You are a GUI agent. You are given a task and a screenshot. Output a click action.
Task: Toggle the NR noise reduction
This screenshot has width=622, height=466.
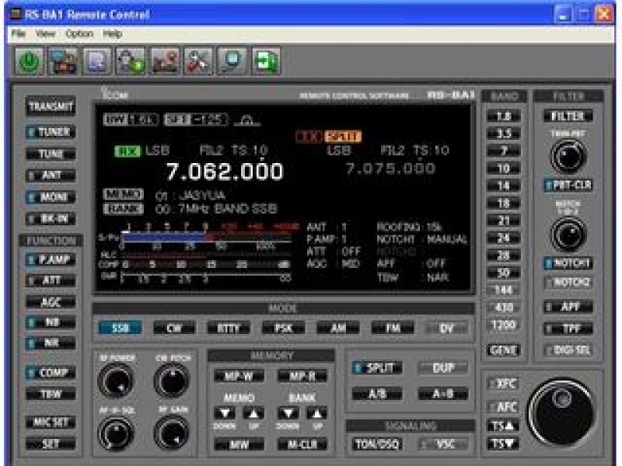51,343
